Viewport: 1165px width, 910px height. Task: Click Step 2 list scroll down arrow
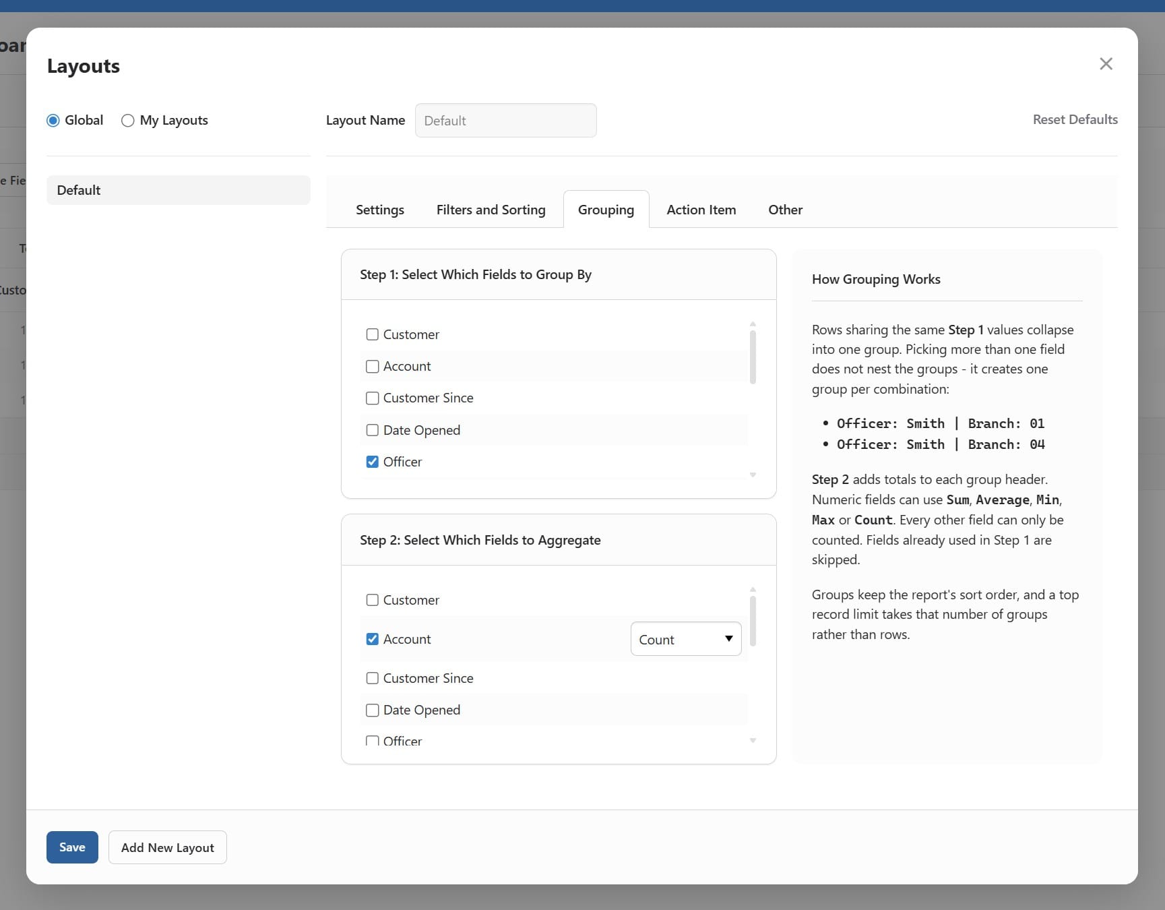click(x=753, y=741)
